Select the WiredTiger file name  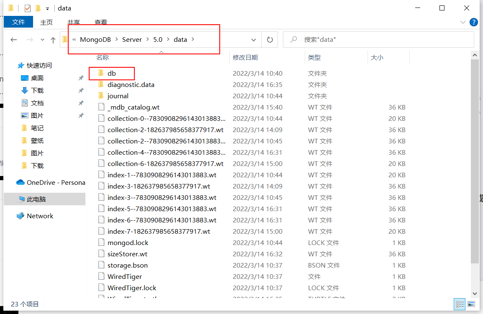click(125, 276)
